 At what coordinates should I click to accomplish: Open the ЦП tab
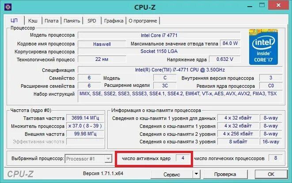(14, 20)
